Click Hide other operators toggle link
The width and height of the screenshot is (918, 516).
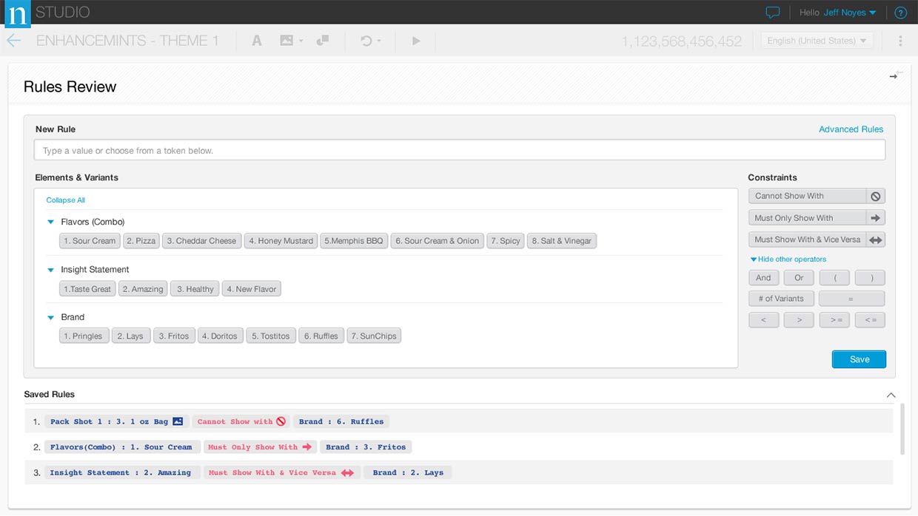click(x=788, y=259)
